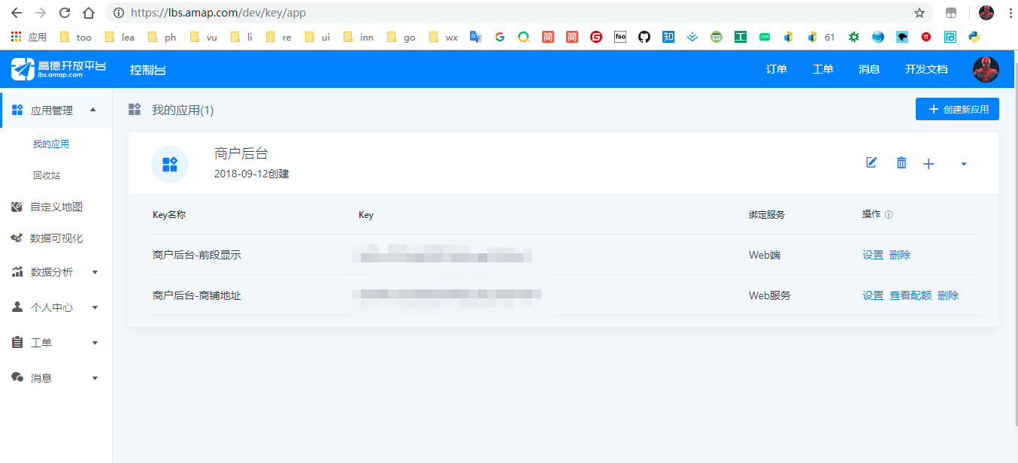
Task: Open 消息 in the top navigation
Action: tap(869, 69)
